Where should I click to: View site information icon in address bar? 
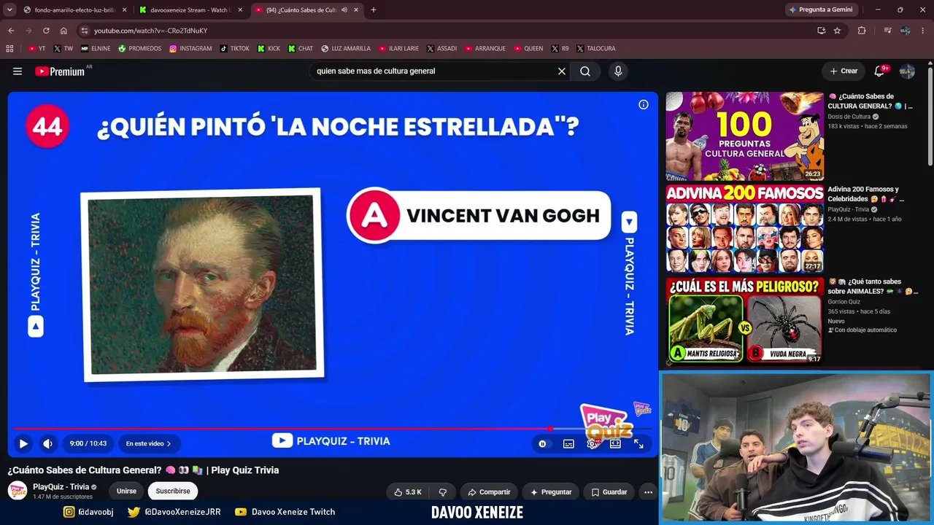point(85,31)
